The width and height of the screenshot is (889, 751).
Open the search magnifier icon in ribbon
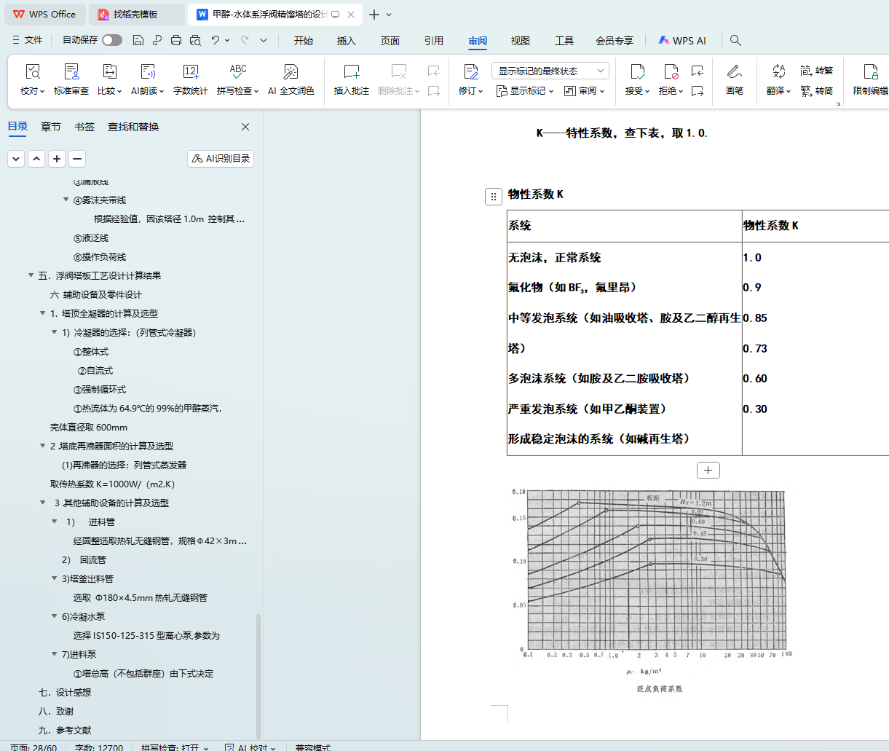[x=735, y=41]
